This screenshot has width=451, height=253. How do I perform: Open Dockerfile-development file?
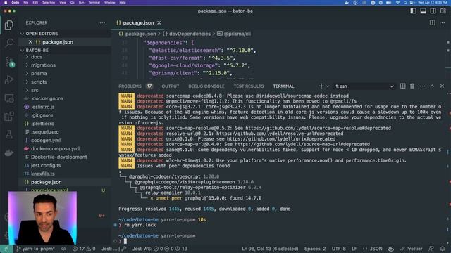[59, 157]
